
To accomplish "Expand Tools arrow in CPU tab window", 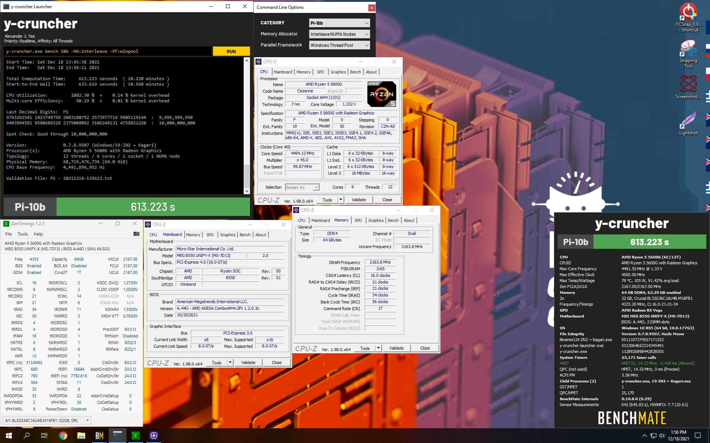I will (341, 200).
